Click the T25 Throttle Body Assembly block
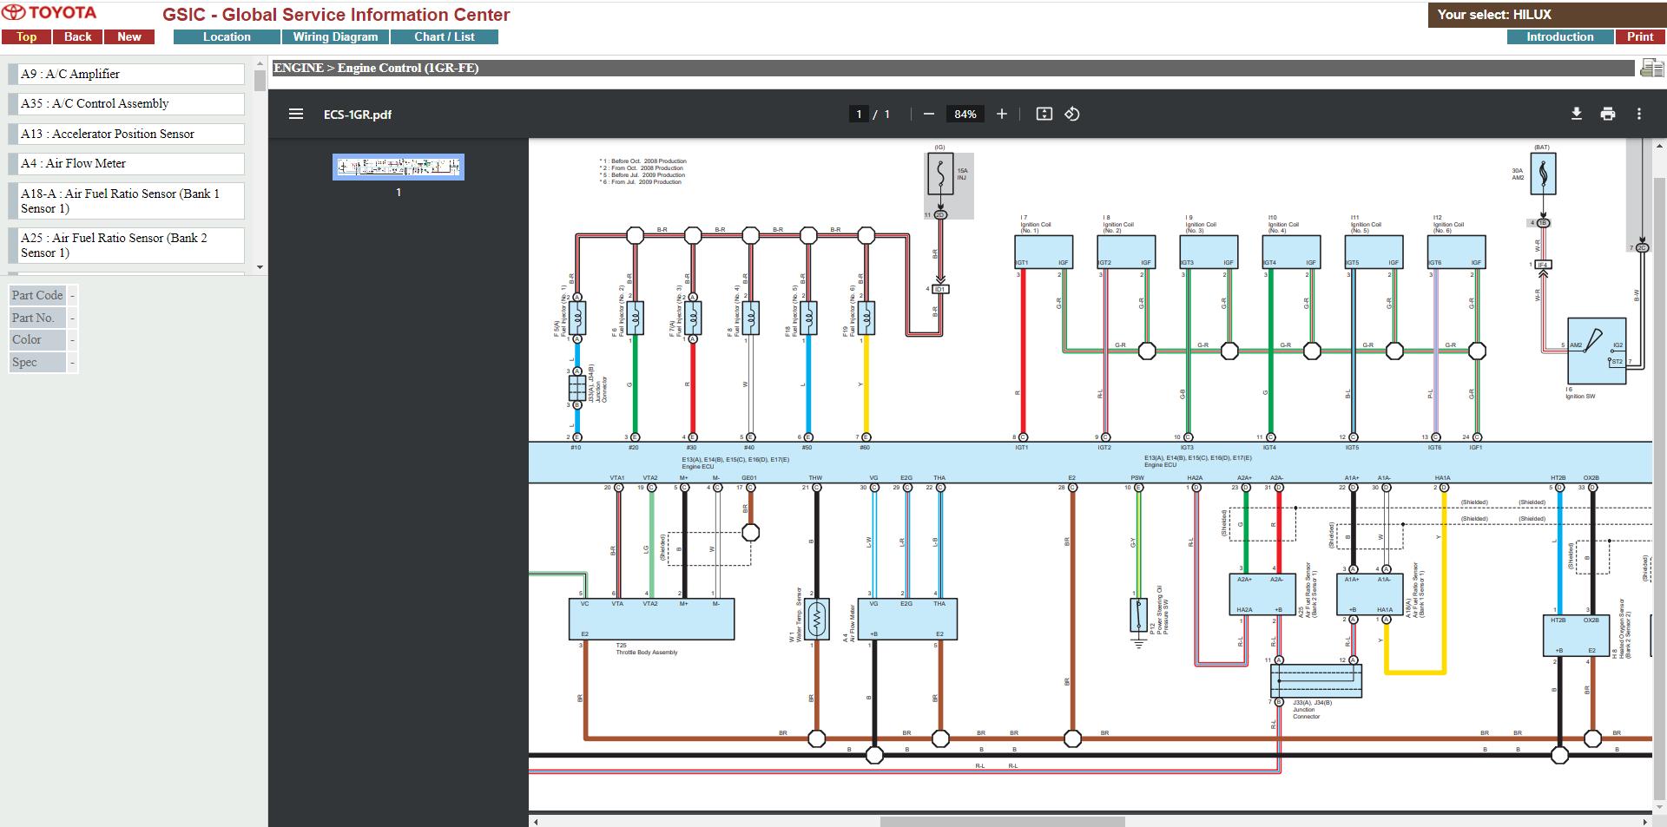 pyautogui.click(x=651, y=619)
